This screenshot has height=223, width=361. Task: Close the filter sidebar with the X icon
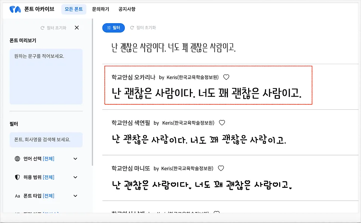pyautogui.click(x=77, y=28)
